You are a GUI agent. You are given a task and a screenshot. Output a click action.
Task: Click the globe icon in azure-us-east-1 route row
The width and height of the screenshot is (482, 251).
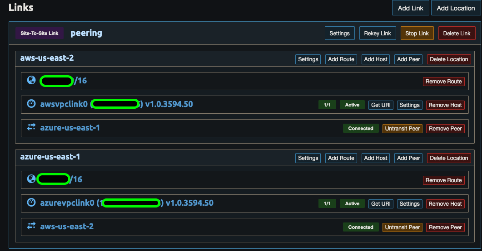[31, 179]
